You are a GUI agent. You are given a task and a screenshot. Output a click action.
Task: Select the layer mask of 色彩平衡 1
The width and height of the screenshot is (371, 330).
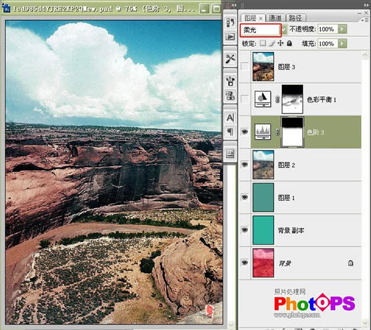292,99
